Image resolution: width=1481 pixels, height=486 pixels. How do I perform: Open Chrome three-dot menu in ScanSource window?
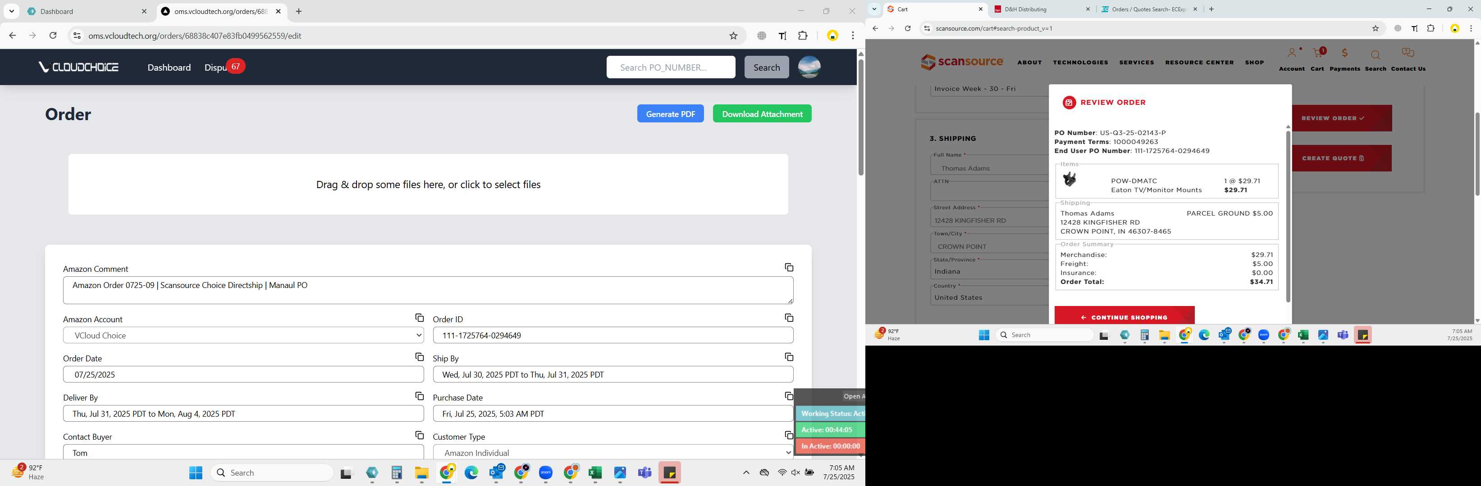tap(1471, 28)
